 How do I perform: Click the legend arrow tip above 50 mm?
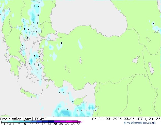[80, 122]
